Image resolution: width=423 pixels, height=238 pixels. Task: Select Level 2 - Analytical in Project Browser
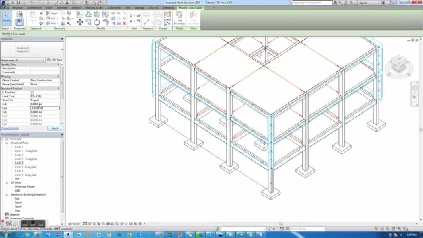click(x=25, y=159)
